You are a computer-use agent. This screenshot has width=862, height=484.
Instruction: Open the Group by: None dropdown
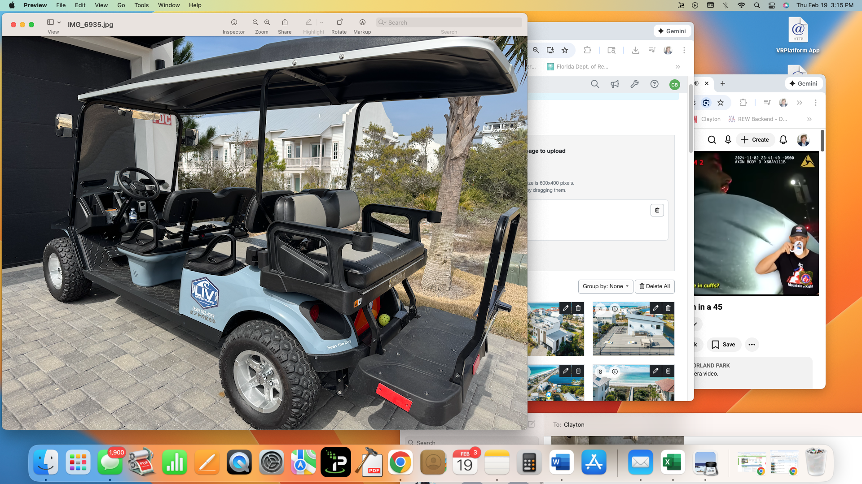pyautogui.click(x=605, y=286)
